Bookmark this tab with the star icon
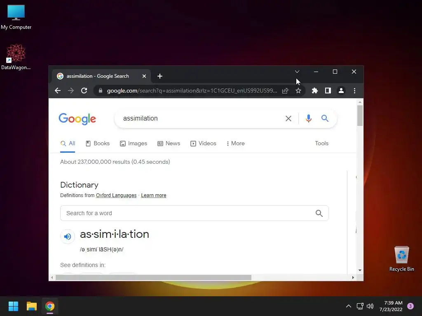 (298, 91)
